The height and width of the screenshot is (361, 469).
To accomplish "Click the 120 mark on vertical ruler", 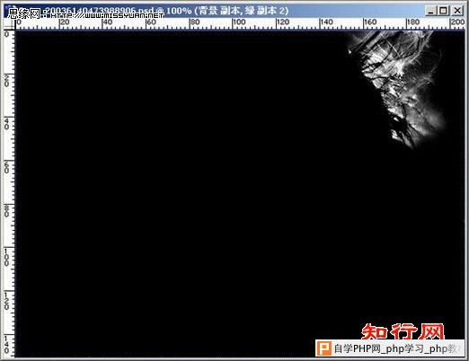I will click(x=6, y=301).
